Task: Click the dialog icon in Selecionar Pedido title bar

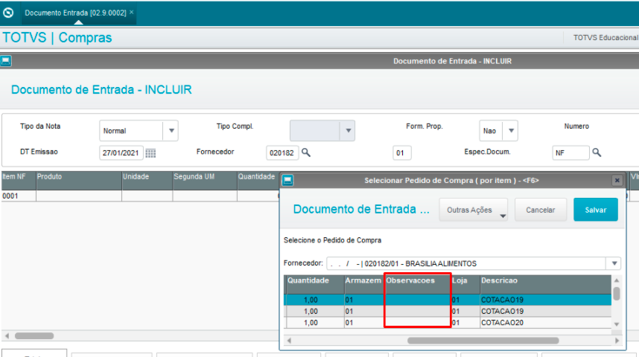Action: 287,180
